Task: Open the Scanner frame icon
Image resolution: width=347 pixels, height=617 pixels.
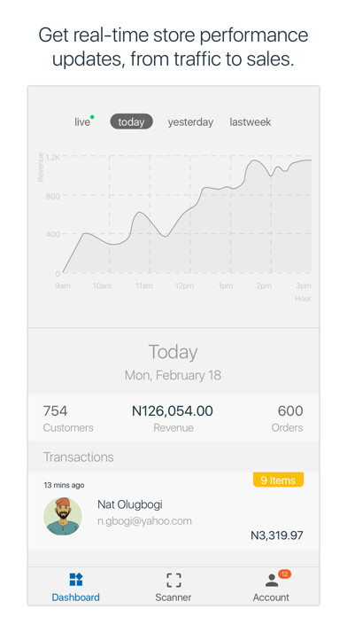Action: [173, 580]
